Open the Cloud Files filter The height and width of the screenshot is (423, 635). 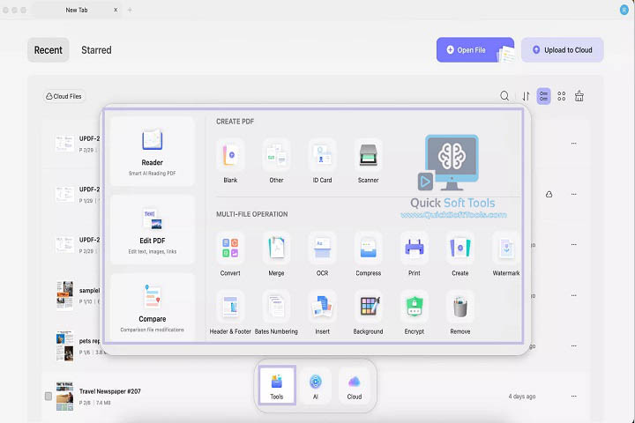64,96
